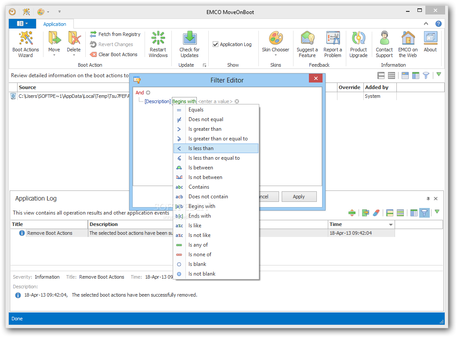Choose Is greater than or equal to
The height and width of the screenshot is (337, 457).
pos(216,139)
